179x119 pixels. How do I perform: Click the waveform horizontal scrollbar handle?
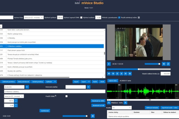150,100
